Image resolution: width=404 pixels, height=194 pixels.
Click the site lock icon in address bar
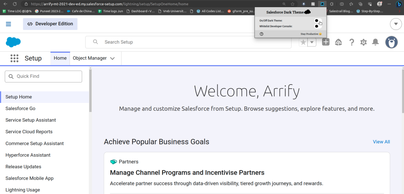pos(26,4)
